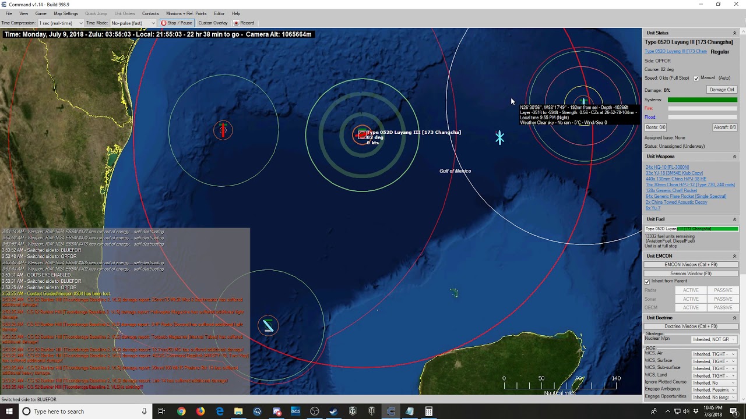
Task: Collapse the Unit Fuel panel
Action: (734, 219)
